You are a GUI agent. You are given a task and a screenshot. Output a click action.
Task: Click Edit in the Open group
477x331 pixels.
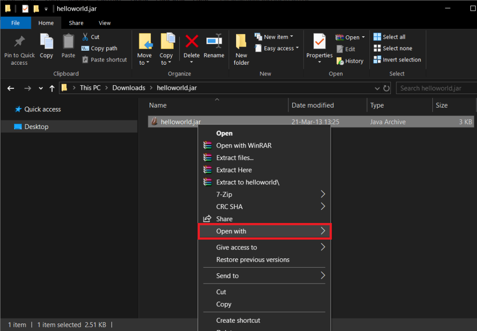point(346,49)
